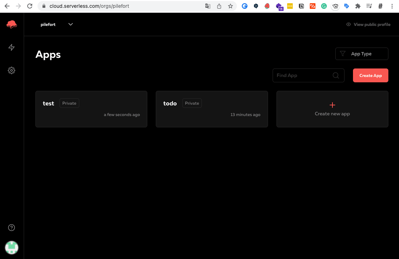Screen dimensions: 399x259
Task: Expand the pilefort organization dropdown
Action: click(x=70, y=24)
